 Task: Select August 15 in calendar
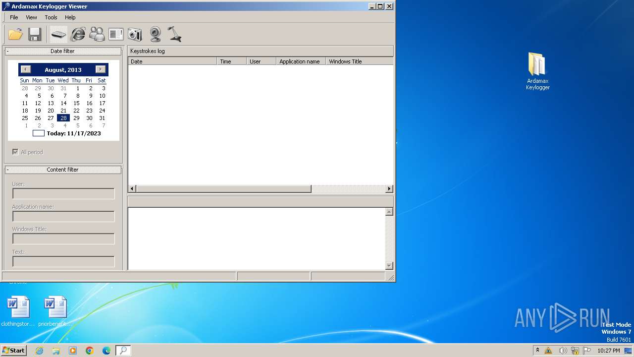[76, 103]
